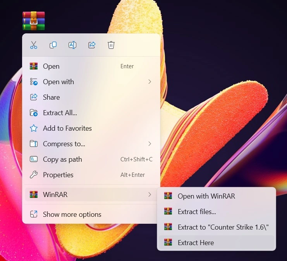Viewport: 287px width, 261px height.
Task: Click the Rename icon in top row
Action: (72, 45)
